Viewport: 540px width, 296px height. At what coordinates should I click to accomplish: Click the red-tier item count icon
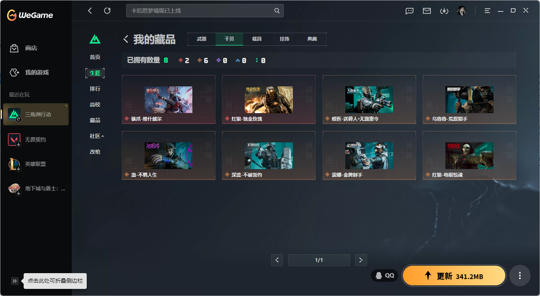(x=181, y=60)
